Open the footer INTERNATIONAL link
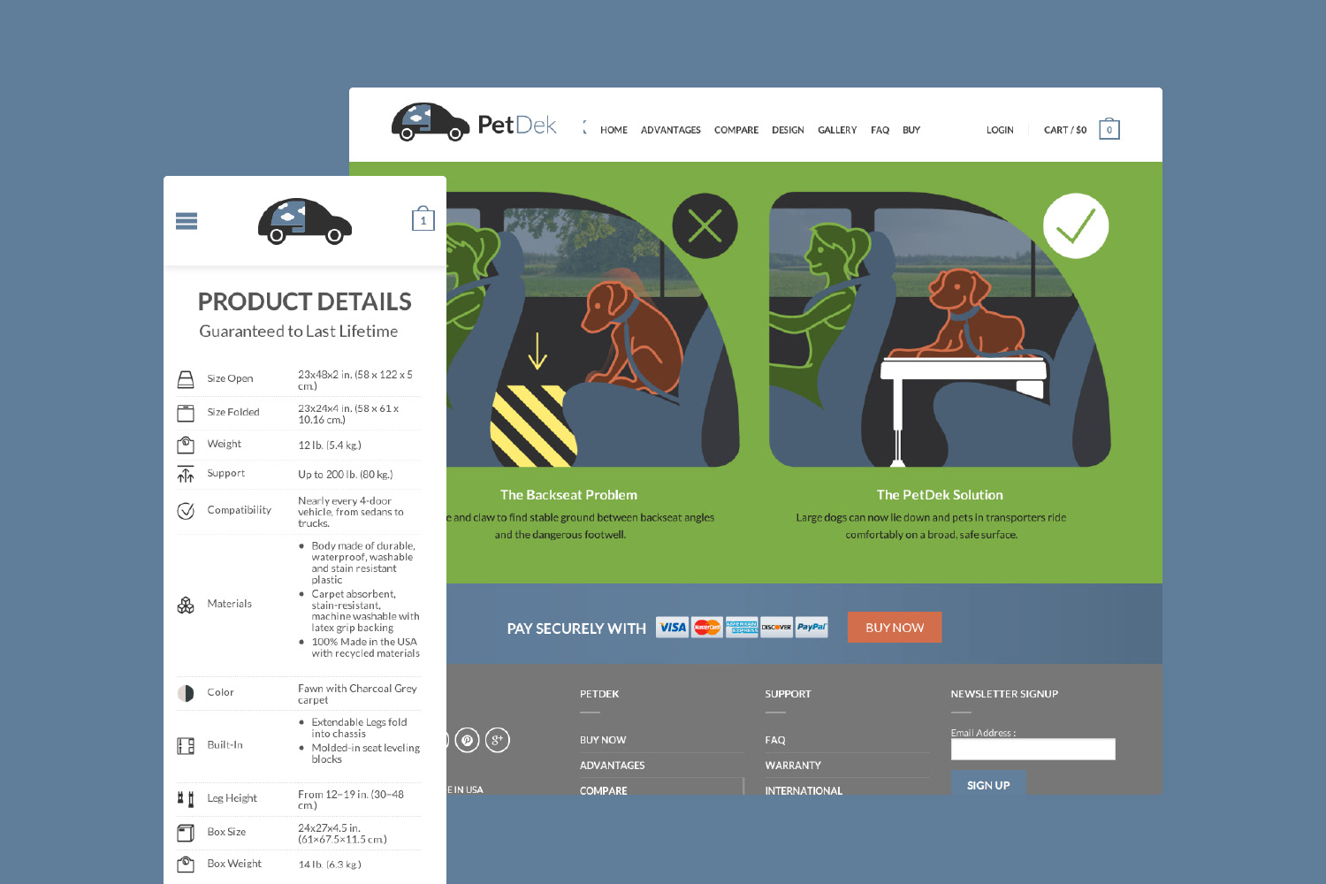Screen dimensions: 1326x884 pos(804,790)
